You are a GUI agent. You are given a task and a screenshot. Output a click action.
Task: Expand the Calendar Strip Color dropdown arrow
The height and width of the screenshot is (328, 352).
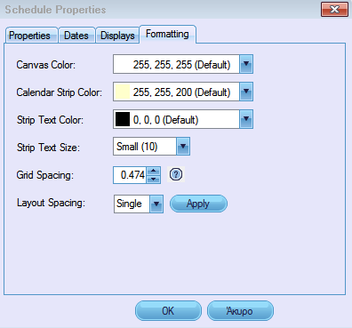click(246, 92)
